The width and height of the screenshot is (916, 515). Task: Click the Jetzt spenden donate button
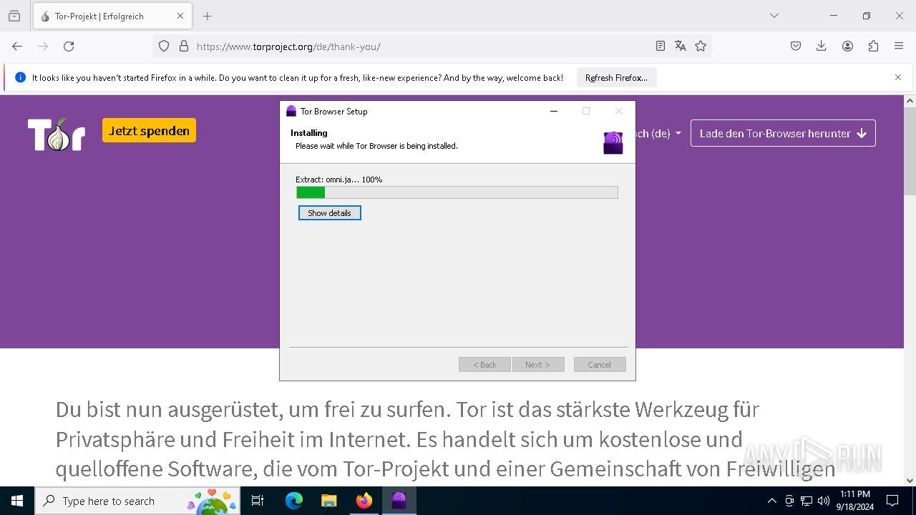click(149, 130)
